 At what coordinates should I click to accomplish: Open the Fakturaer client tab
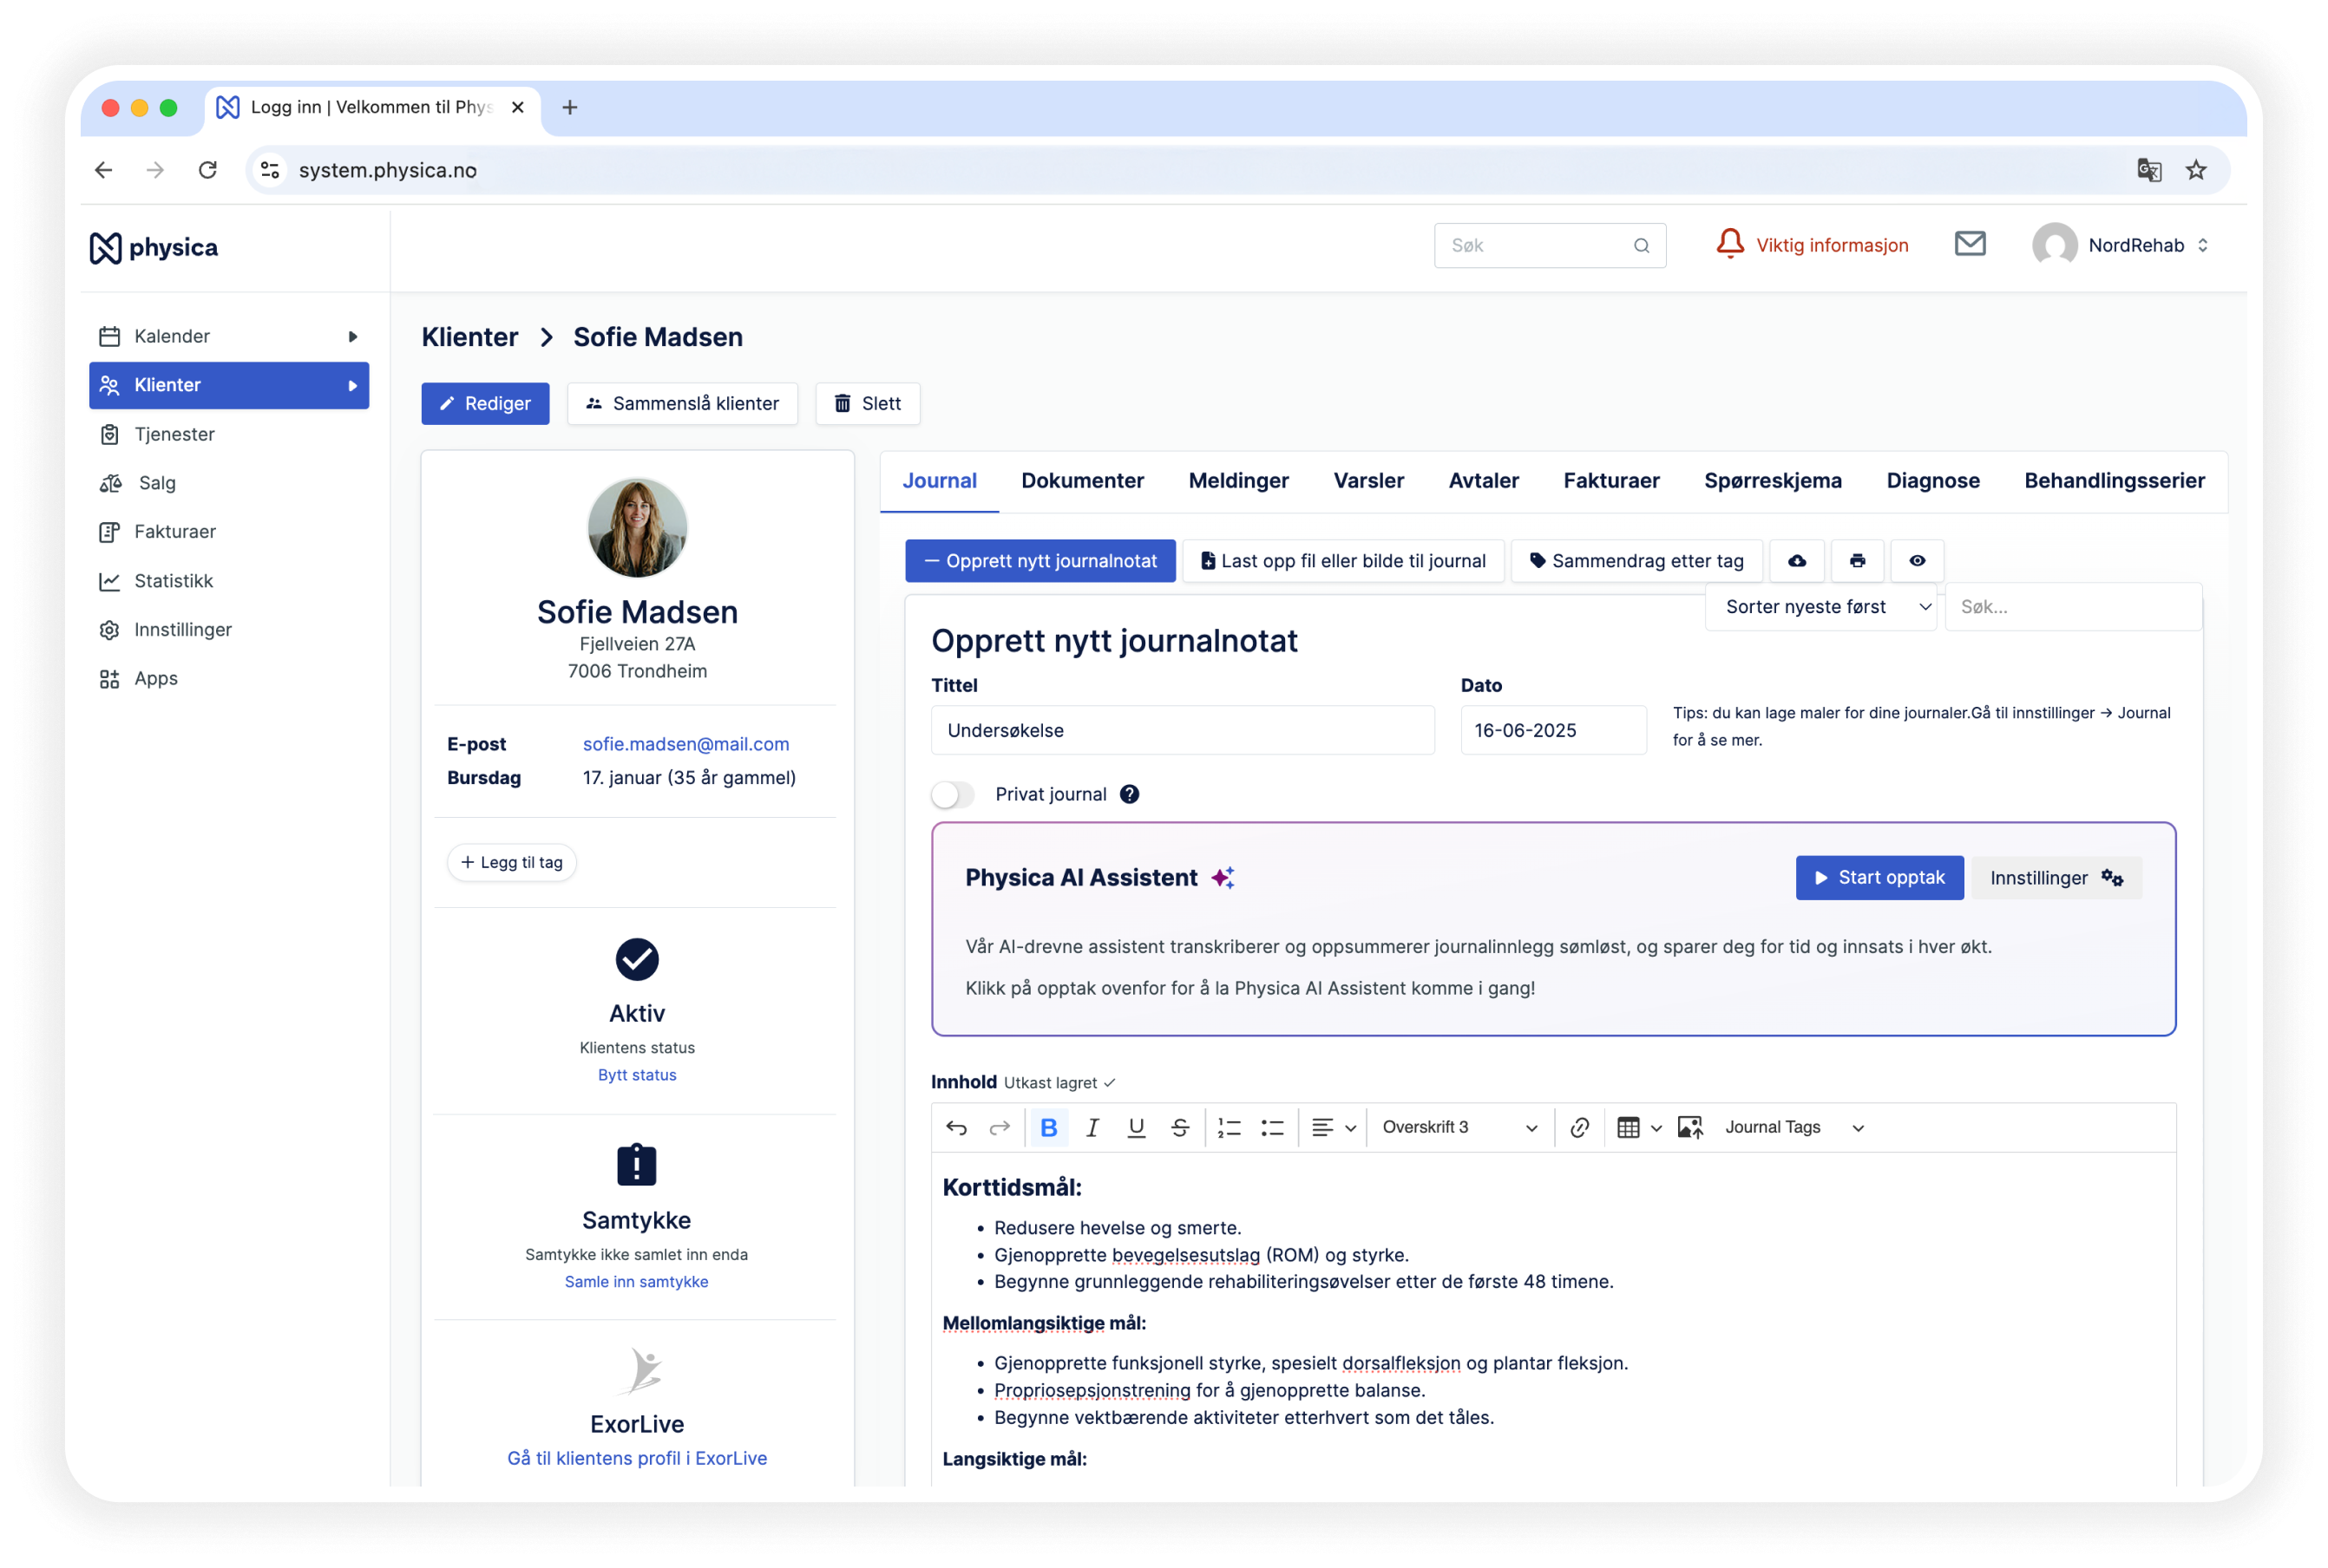click(x=1611, y=481)
